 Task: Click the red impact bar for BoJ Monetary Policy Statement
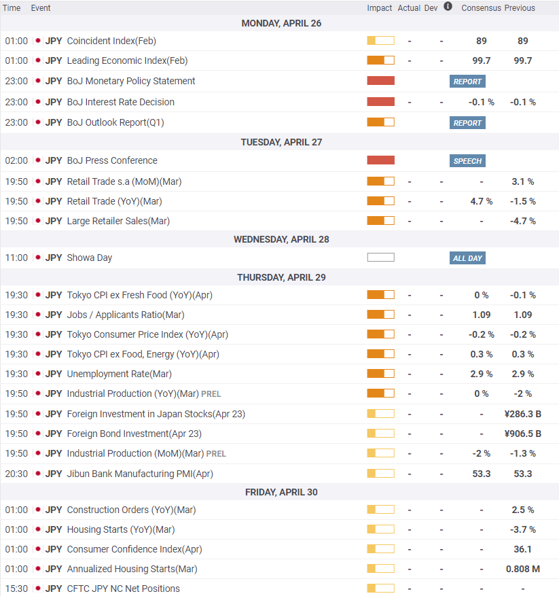(x=380, y=81)
